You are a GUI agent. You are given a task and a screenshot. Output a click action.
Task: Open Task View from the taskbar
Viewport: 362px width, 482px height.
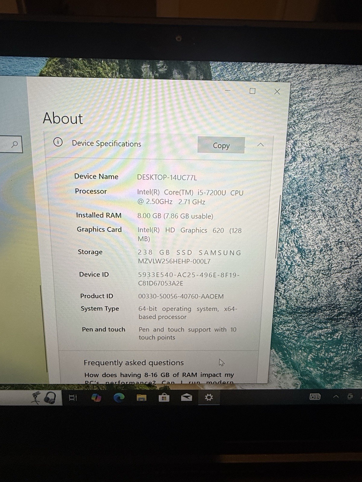[x=73, y=398]
